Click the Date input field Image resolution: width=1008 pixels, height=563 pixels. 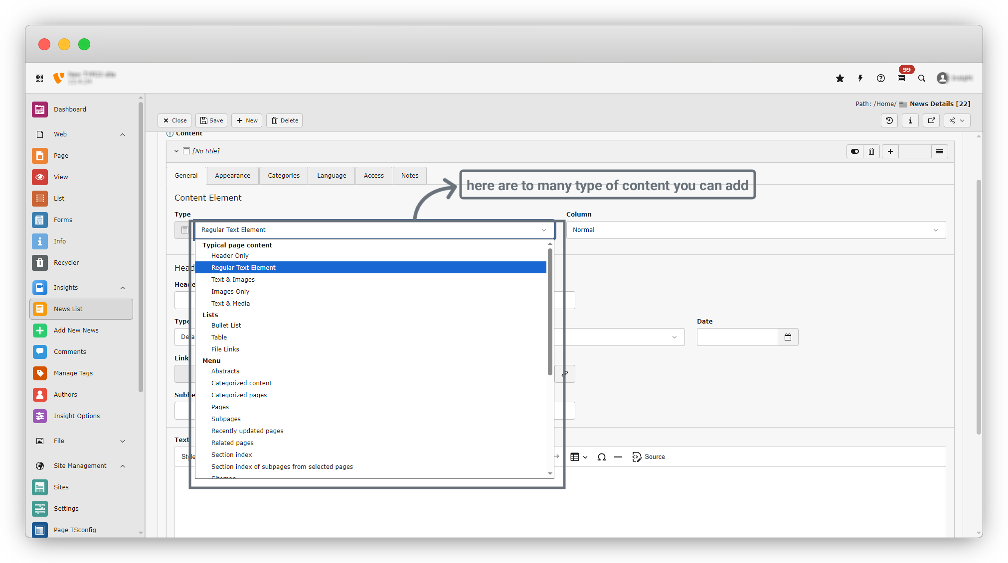737,337
